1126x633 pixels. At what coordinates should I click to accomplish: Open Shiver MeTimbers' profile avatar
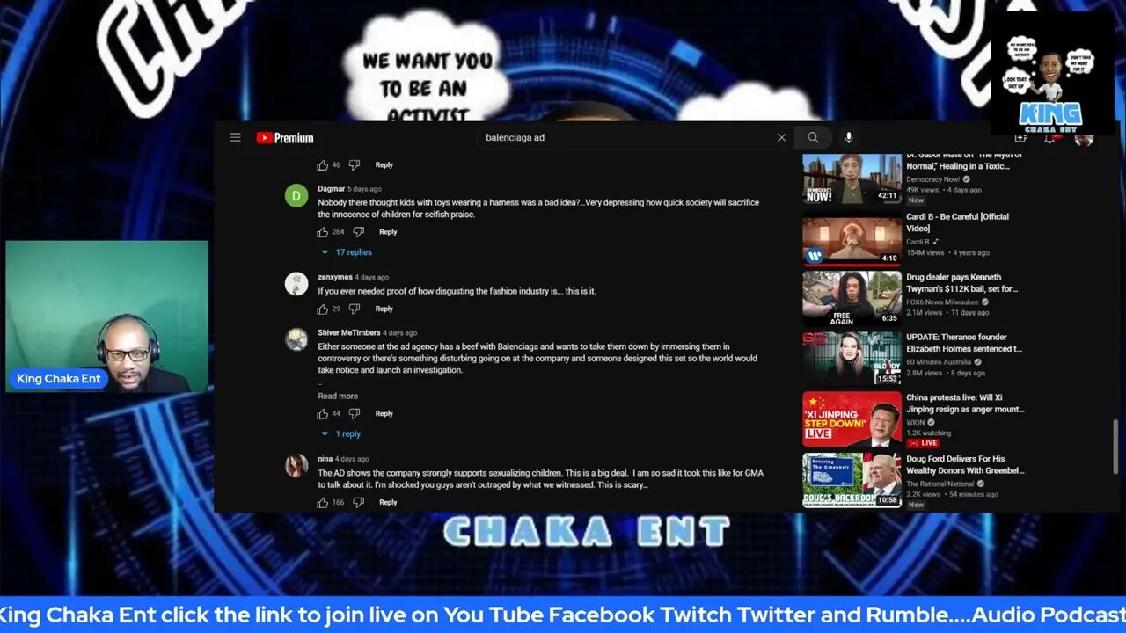[296, 339]
